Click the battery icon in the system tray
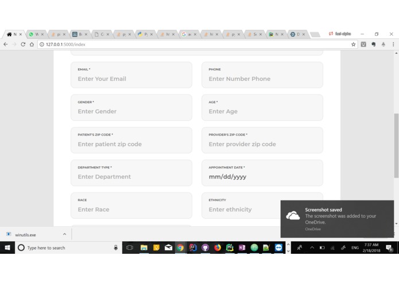 click(x=322, y=247)
